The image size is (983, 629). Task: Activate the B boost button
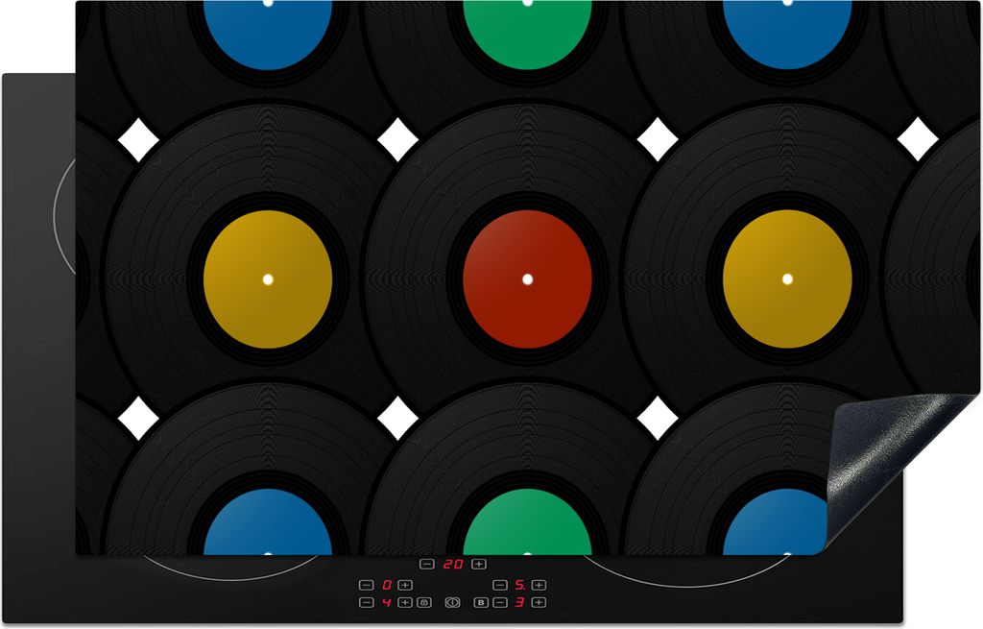[x=481, y=603]
